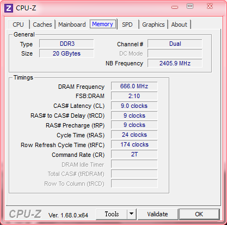The height and width of the screenshot is (225, 227).
Task: Click the grayed DC Mode label
Action: (x=131, y=53)
